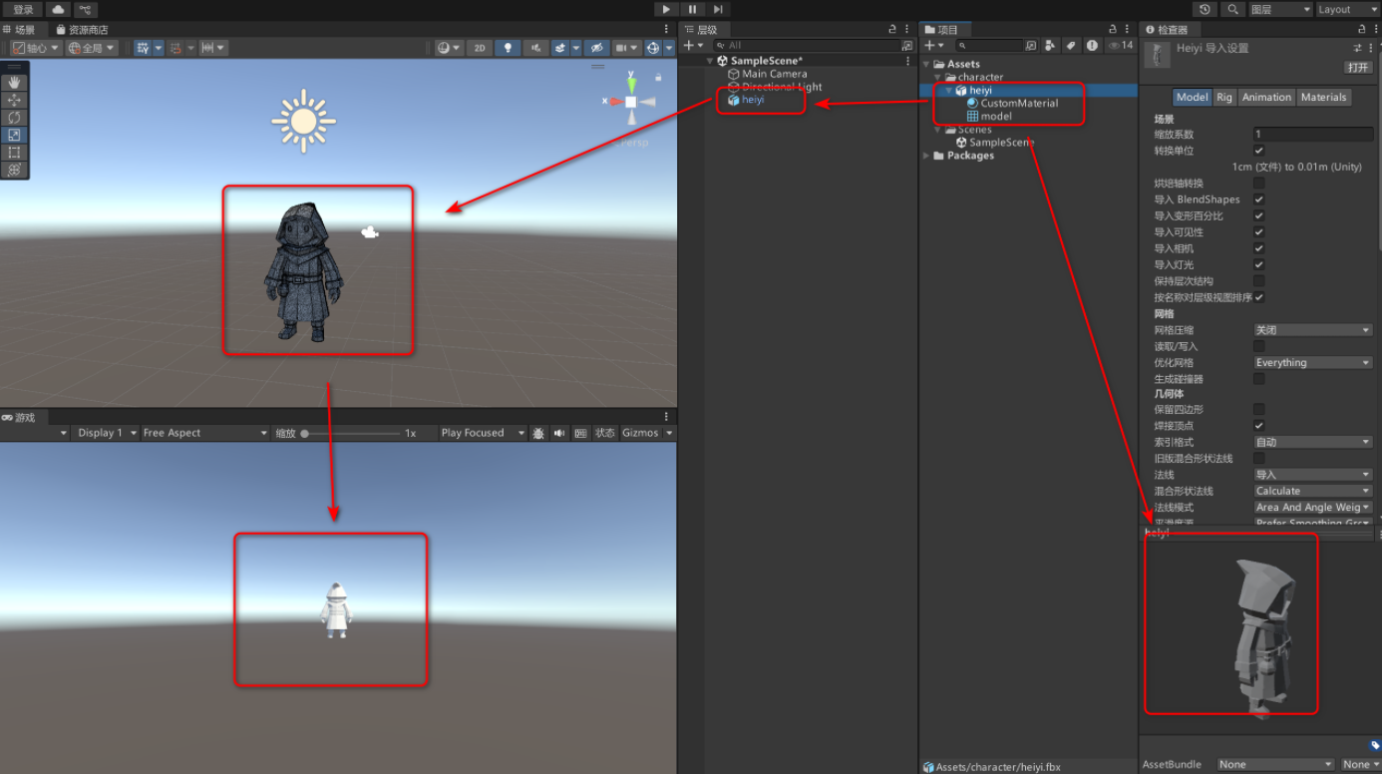The image size is (1382, 774).
Task: Switch to the Rig tab
Action: (1224, 97)
